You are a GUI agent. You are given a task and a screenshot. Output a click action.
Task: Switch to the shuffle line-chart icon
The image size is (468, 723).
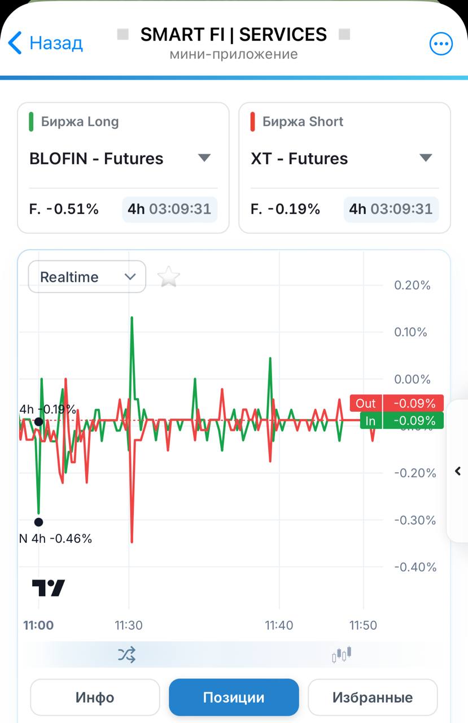[x=126, y=655]
